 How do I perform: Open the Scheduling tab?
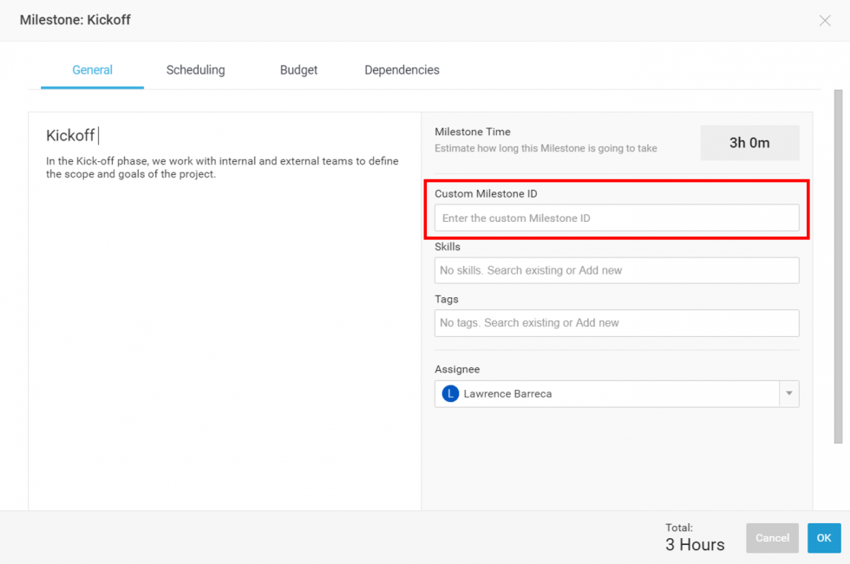pos(195,70)
